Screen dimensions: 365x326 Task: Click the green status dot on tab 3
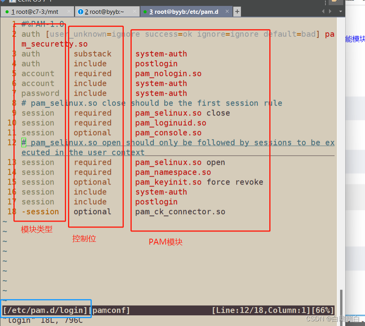[x=145, y=12]
